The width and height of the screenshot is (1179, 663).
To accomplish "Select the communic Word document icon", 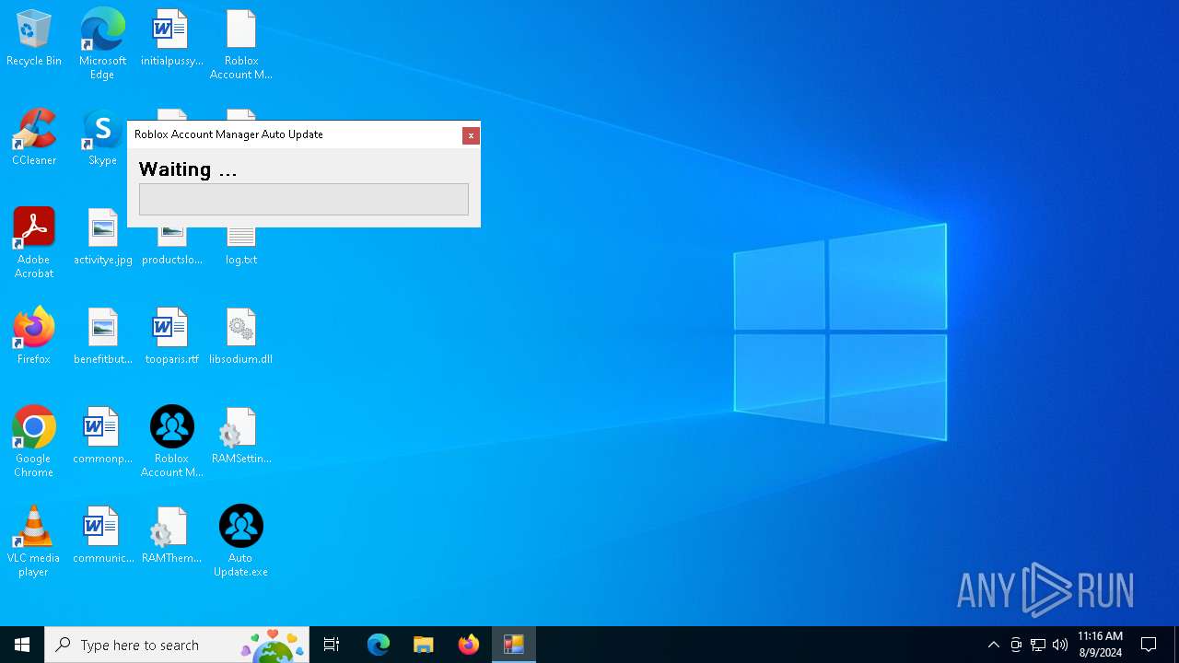I will [102, 536].
